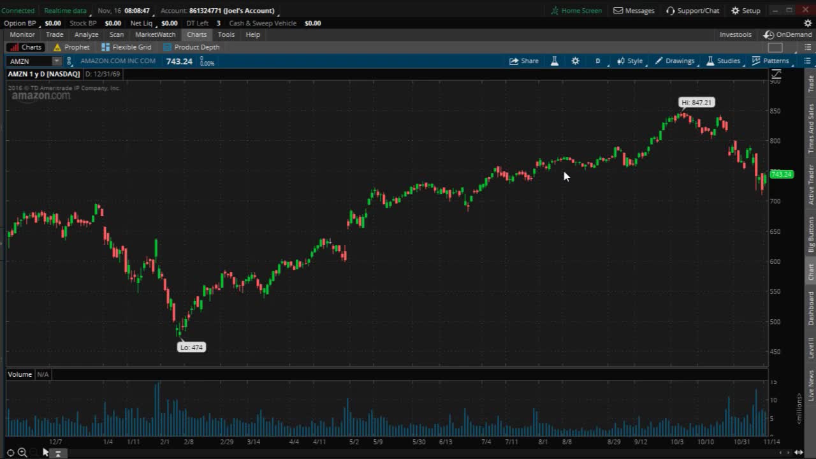Open the Patterns menu
The width and height of the screenshot is (816, 459).
[770, 61]
